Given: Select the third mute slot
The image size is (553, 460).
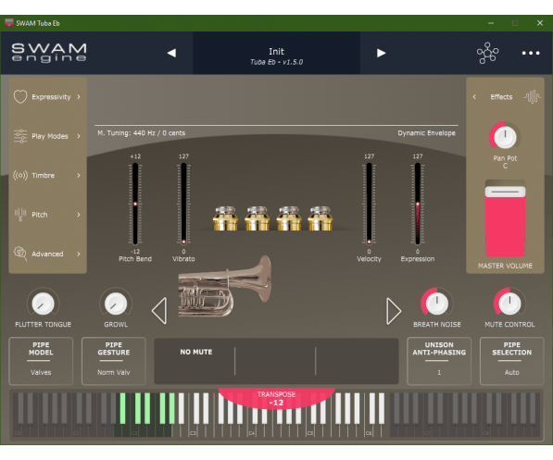Looking at the screenshot, I should click(x=357, y=361).
